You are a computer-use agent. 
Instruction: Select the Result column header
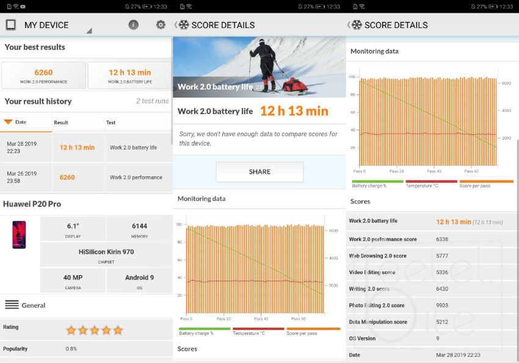[x=61, y=123]
